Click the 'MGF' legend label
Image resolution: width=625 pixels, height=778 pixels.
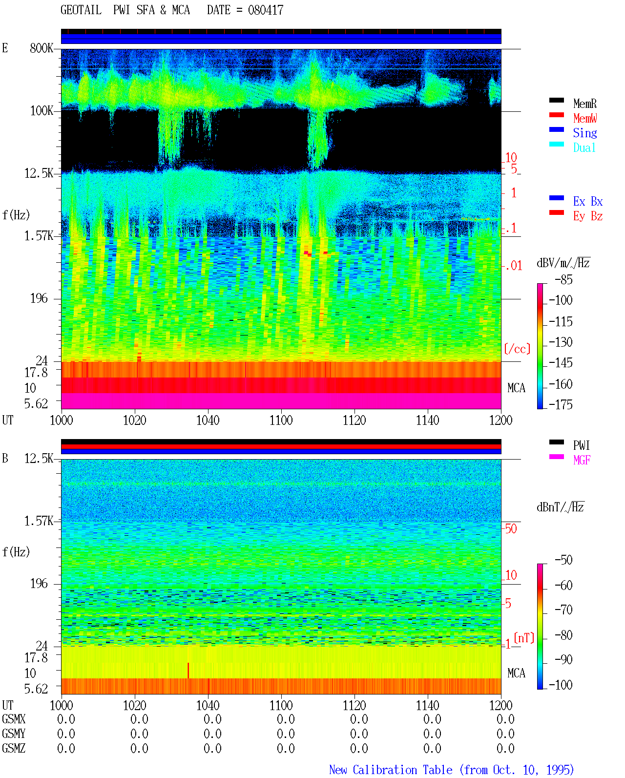click(582, 460)
